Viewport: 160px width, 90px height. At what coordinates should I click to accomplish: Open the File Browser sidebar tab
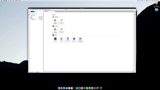point(29,12)
